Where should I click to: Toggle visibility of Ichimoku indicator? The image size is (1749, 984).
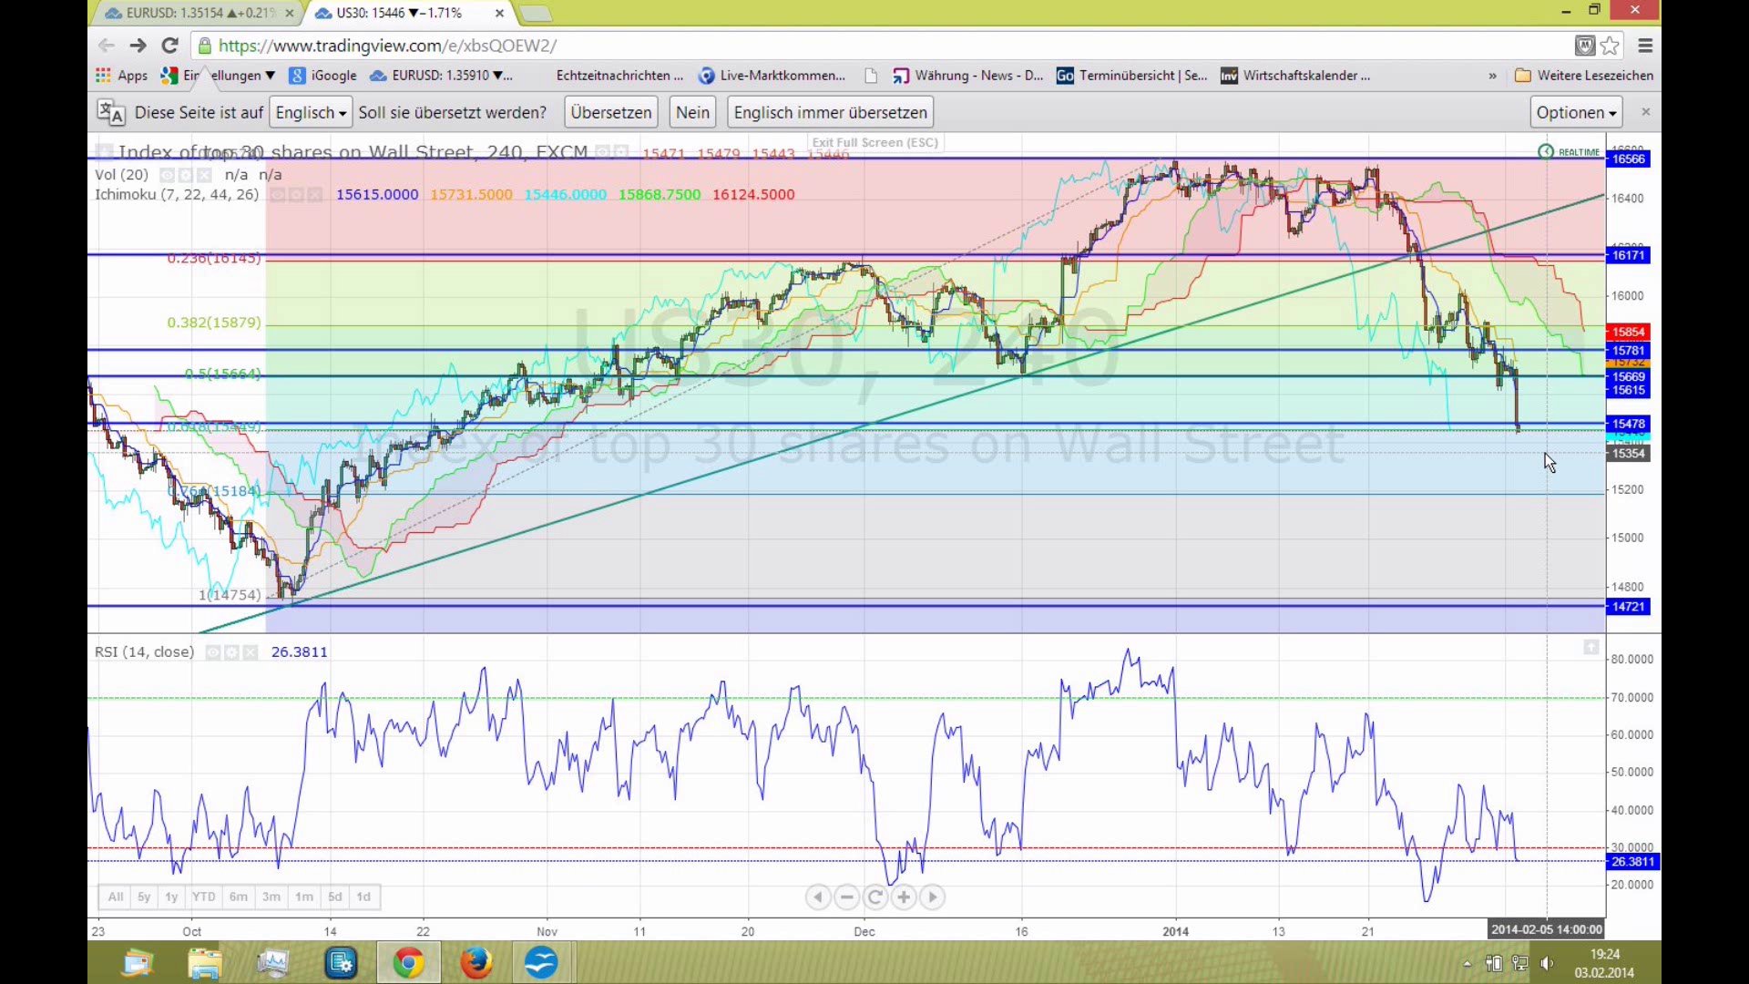click(278, 195)
